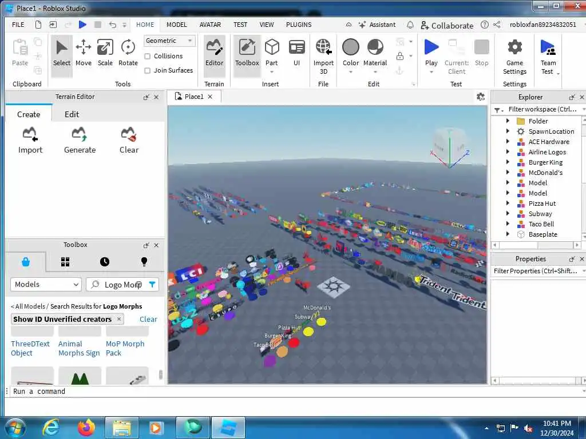Viewport: 586px width, 439px height.
Task: Click the viewport settings gear icon
Action: point(481,97)
